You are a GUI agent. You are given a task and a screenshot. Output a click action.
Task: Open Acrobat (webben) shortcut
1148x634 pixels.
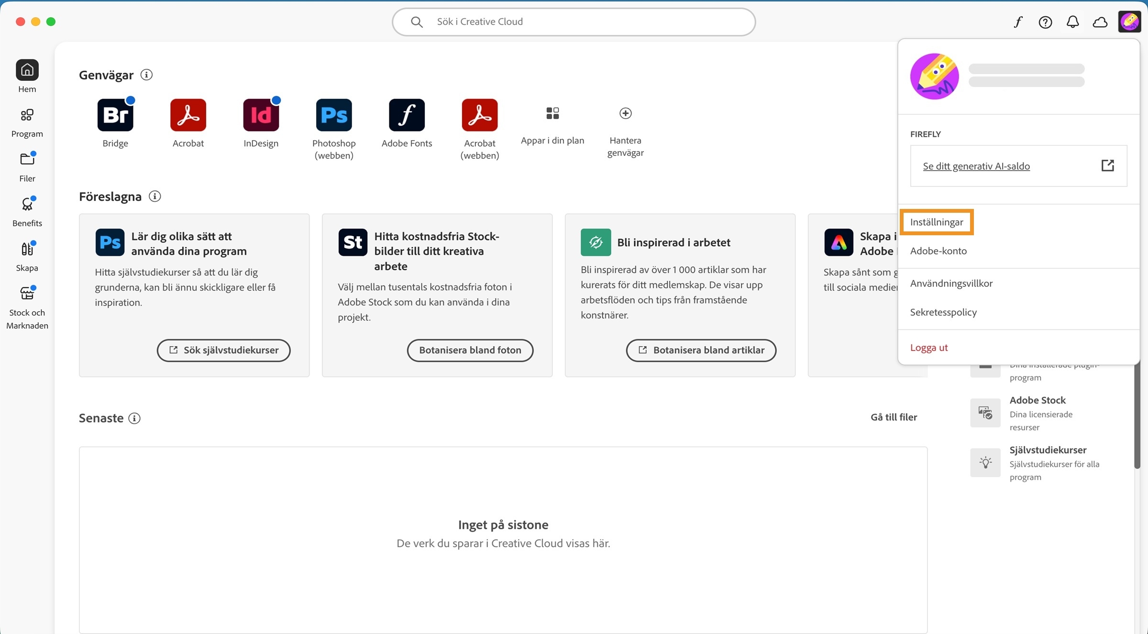pyautogui.click(x=479, y=115)
